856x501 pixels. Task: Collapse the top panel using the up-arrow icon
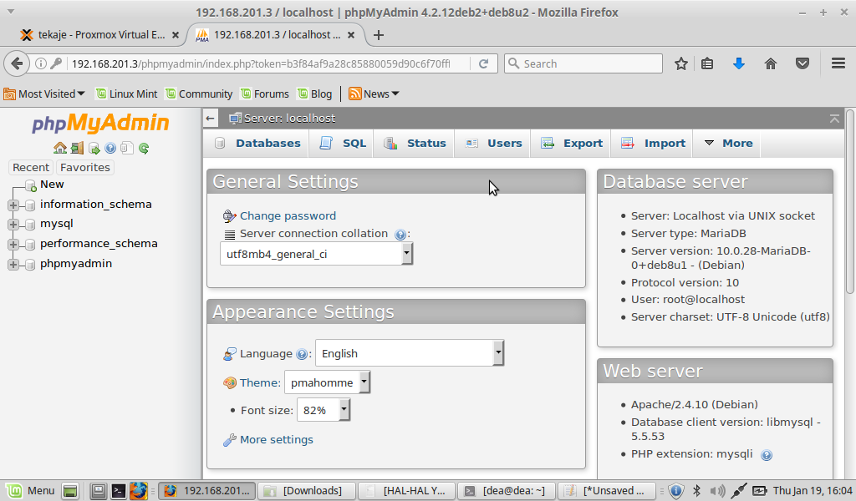[833, 119]
